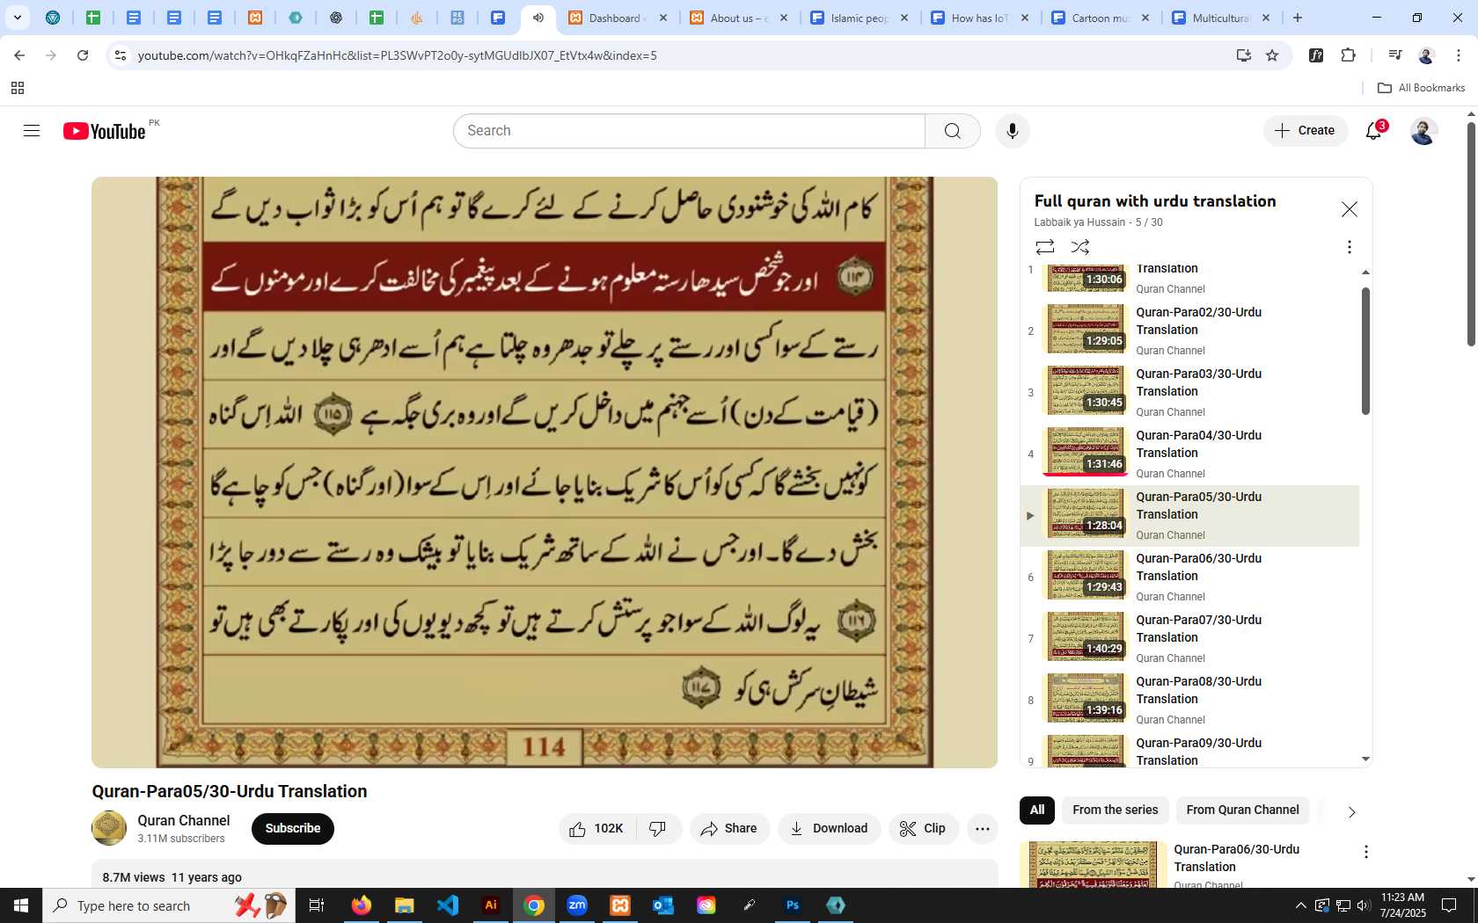This screenshot has width=1478, height=923.
Task: Open the All Bookmarks folder
Action: 1421,88
